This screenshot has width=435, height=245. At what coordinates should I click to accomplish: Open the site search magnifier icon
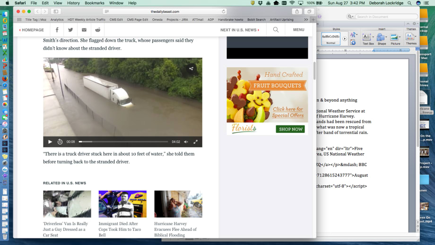coord(276,30)
